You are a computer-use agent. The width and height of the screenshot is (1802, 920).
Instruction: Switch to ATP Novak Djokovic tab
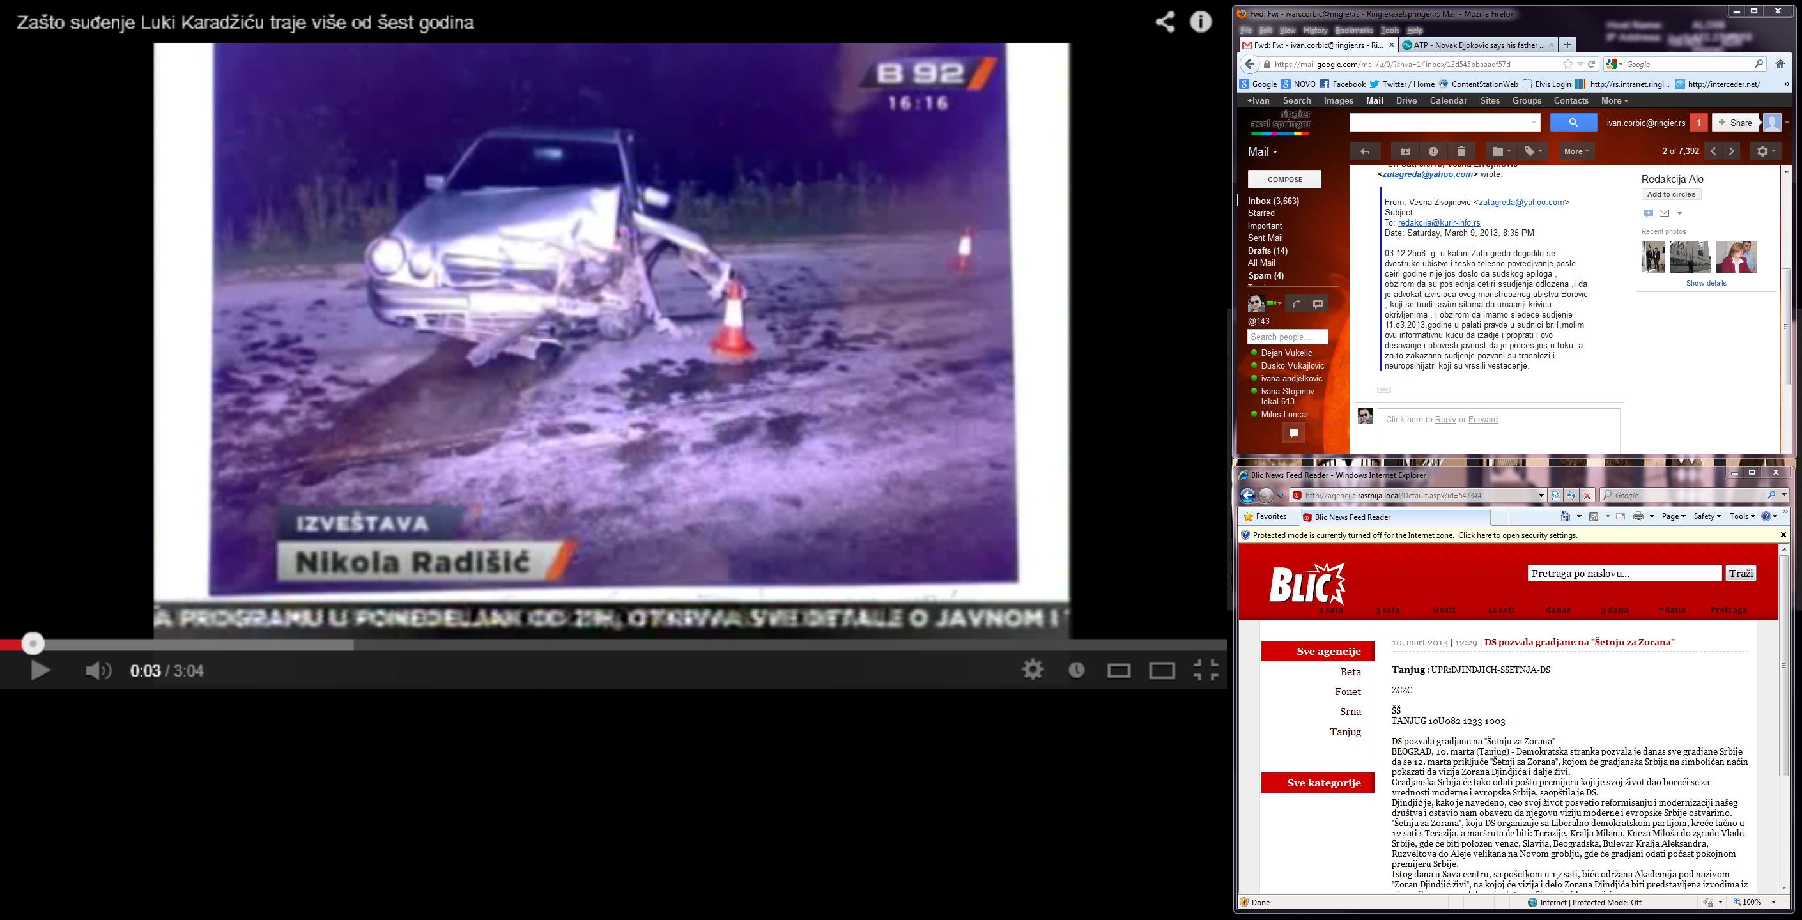pyautogui.click(x=1478, y=45)
